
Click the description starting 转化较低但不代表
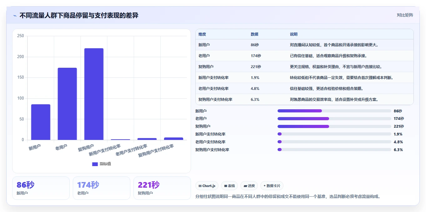coord(342,78)
